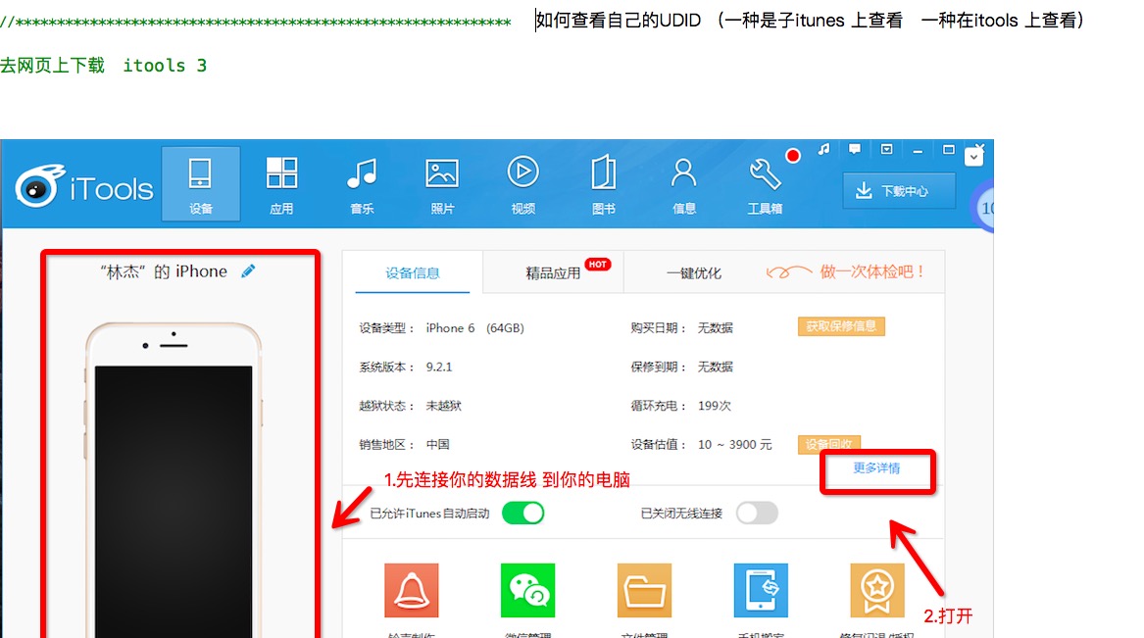Open the 应用 (Apps) section
The height and width of the screenshot is (638, 1144).
(281, 183)
